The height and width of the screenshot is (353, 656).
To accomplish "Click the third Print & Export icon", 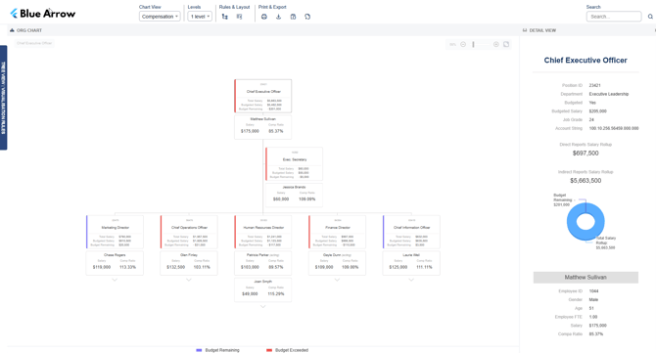I will tap(293, 17).
